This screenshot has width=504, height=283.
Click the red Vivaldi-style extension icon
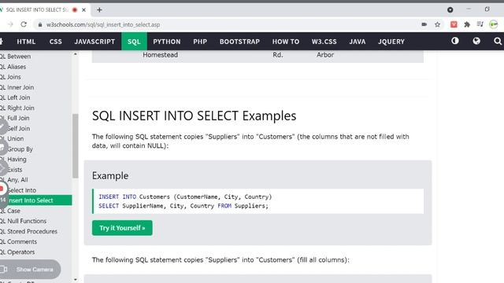[x=454, y=24]
